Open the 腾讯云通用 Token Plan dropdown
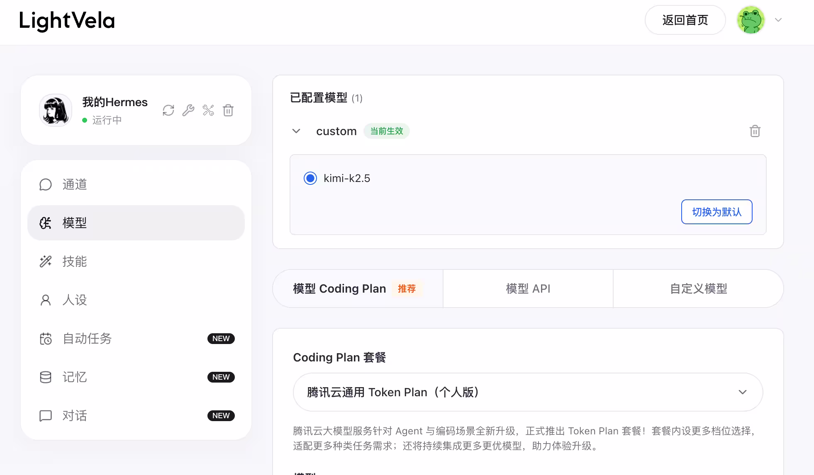The width and height of the screenshot is (814, 475). click(528, 392)
